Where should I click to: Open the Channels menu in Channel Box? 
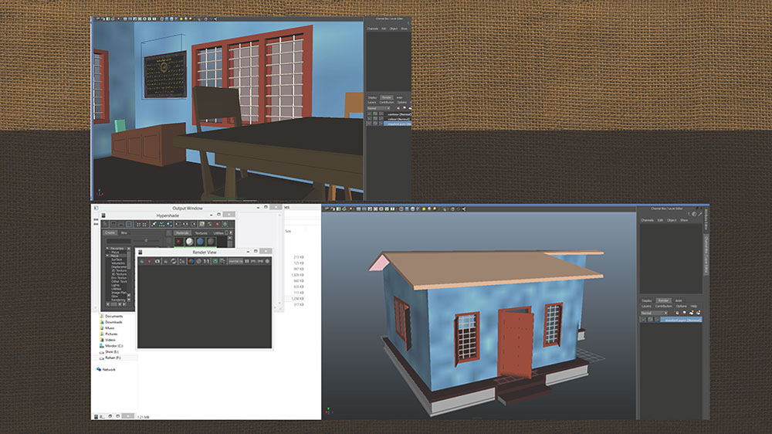pyautogui.click(x=647, y=220)
